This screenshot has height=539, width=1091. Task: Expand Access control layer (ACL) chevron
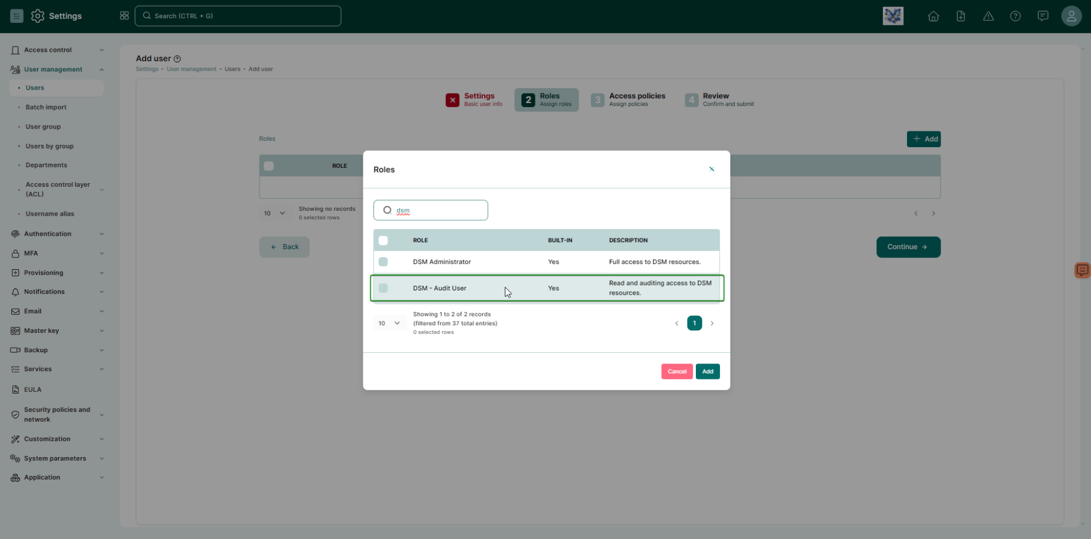(x=101, y=190)
